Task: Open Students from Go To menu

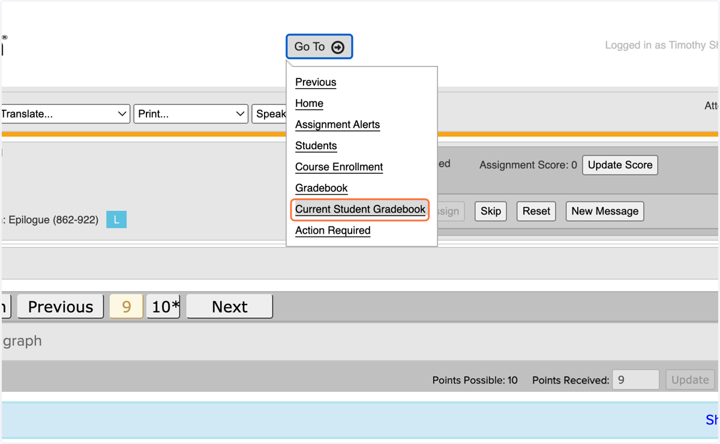Action: 316,146
